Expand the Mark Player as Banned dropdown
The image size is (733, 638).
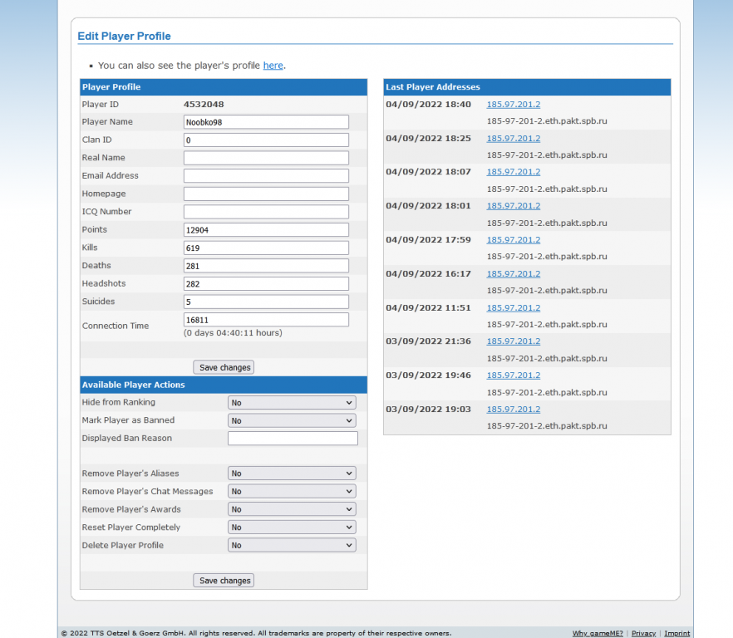coord(292,420)
